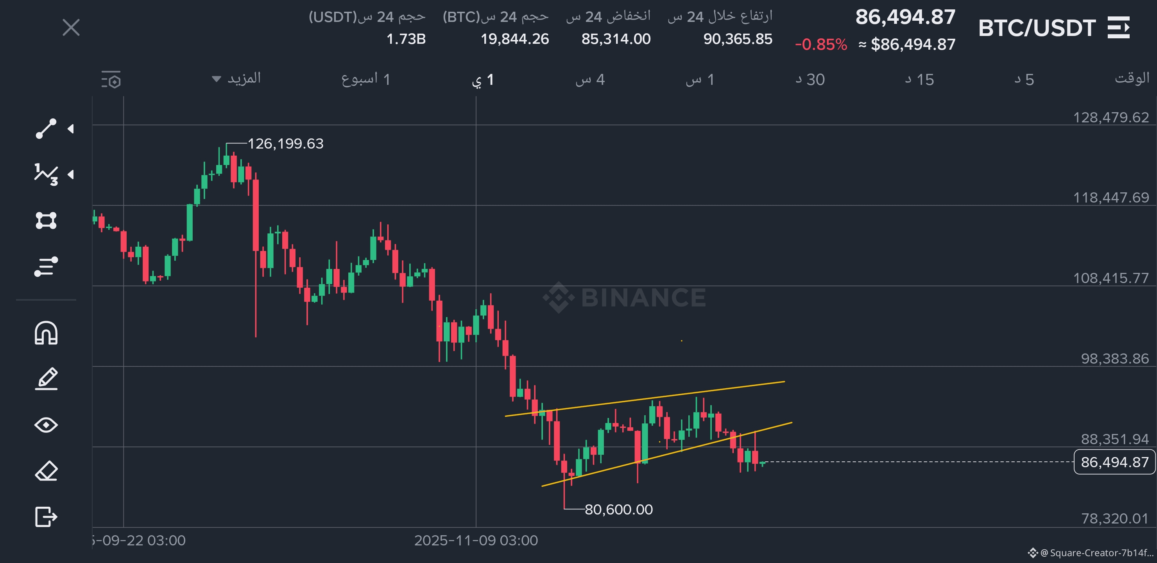Open the BTC/USDT pair selector

click(x=1037, y=28)
